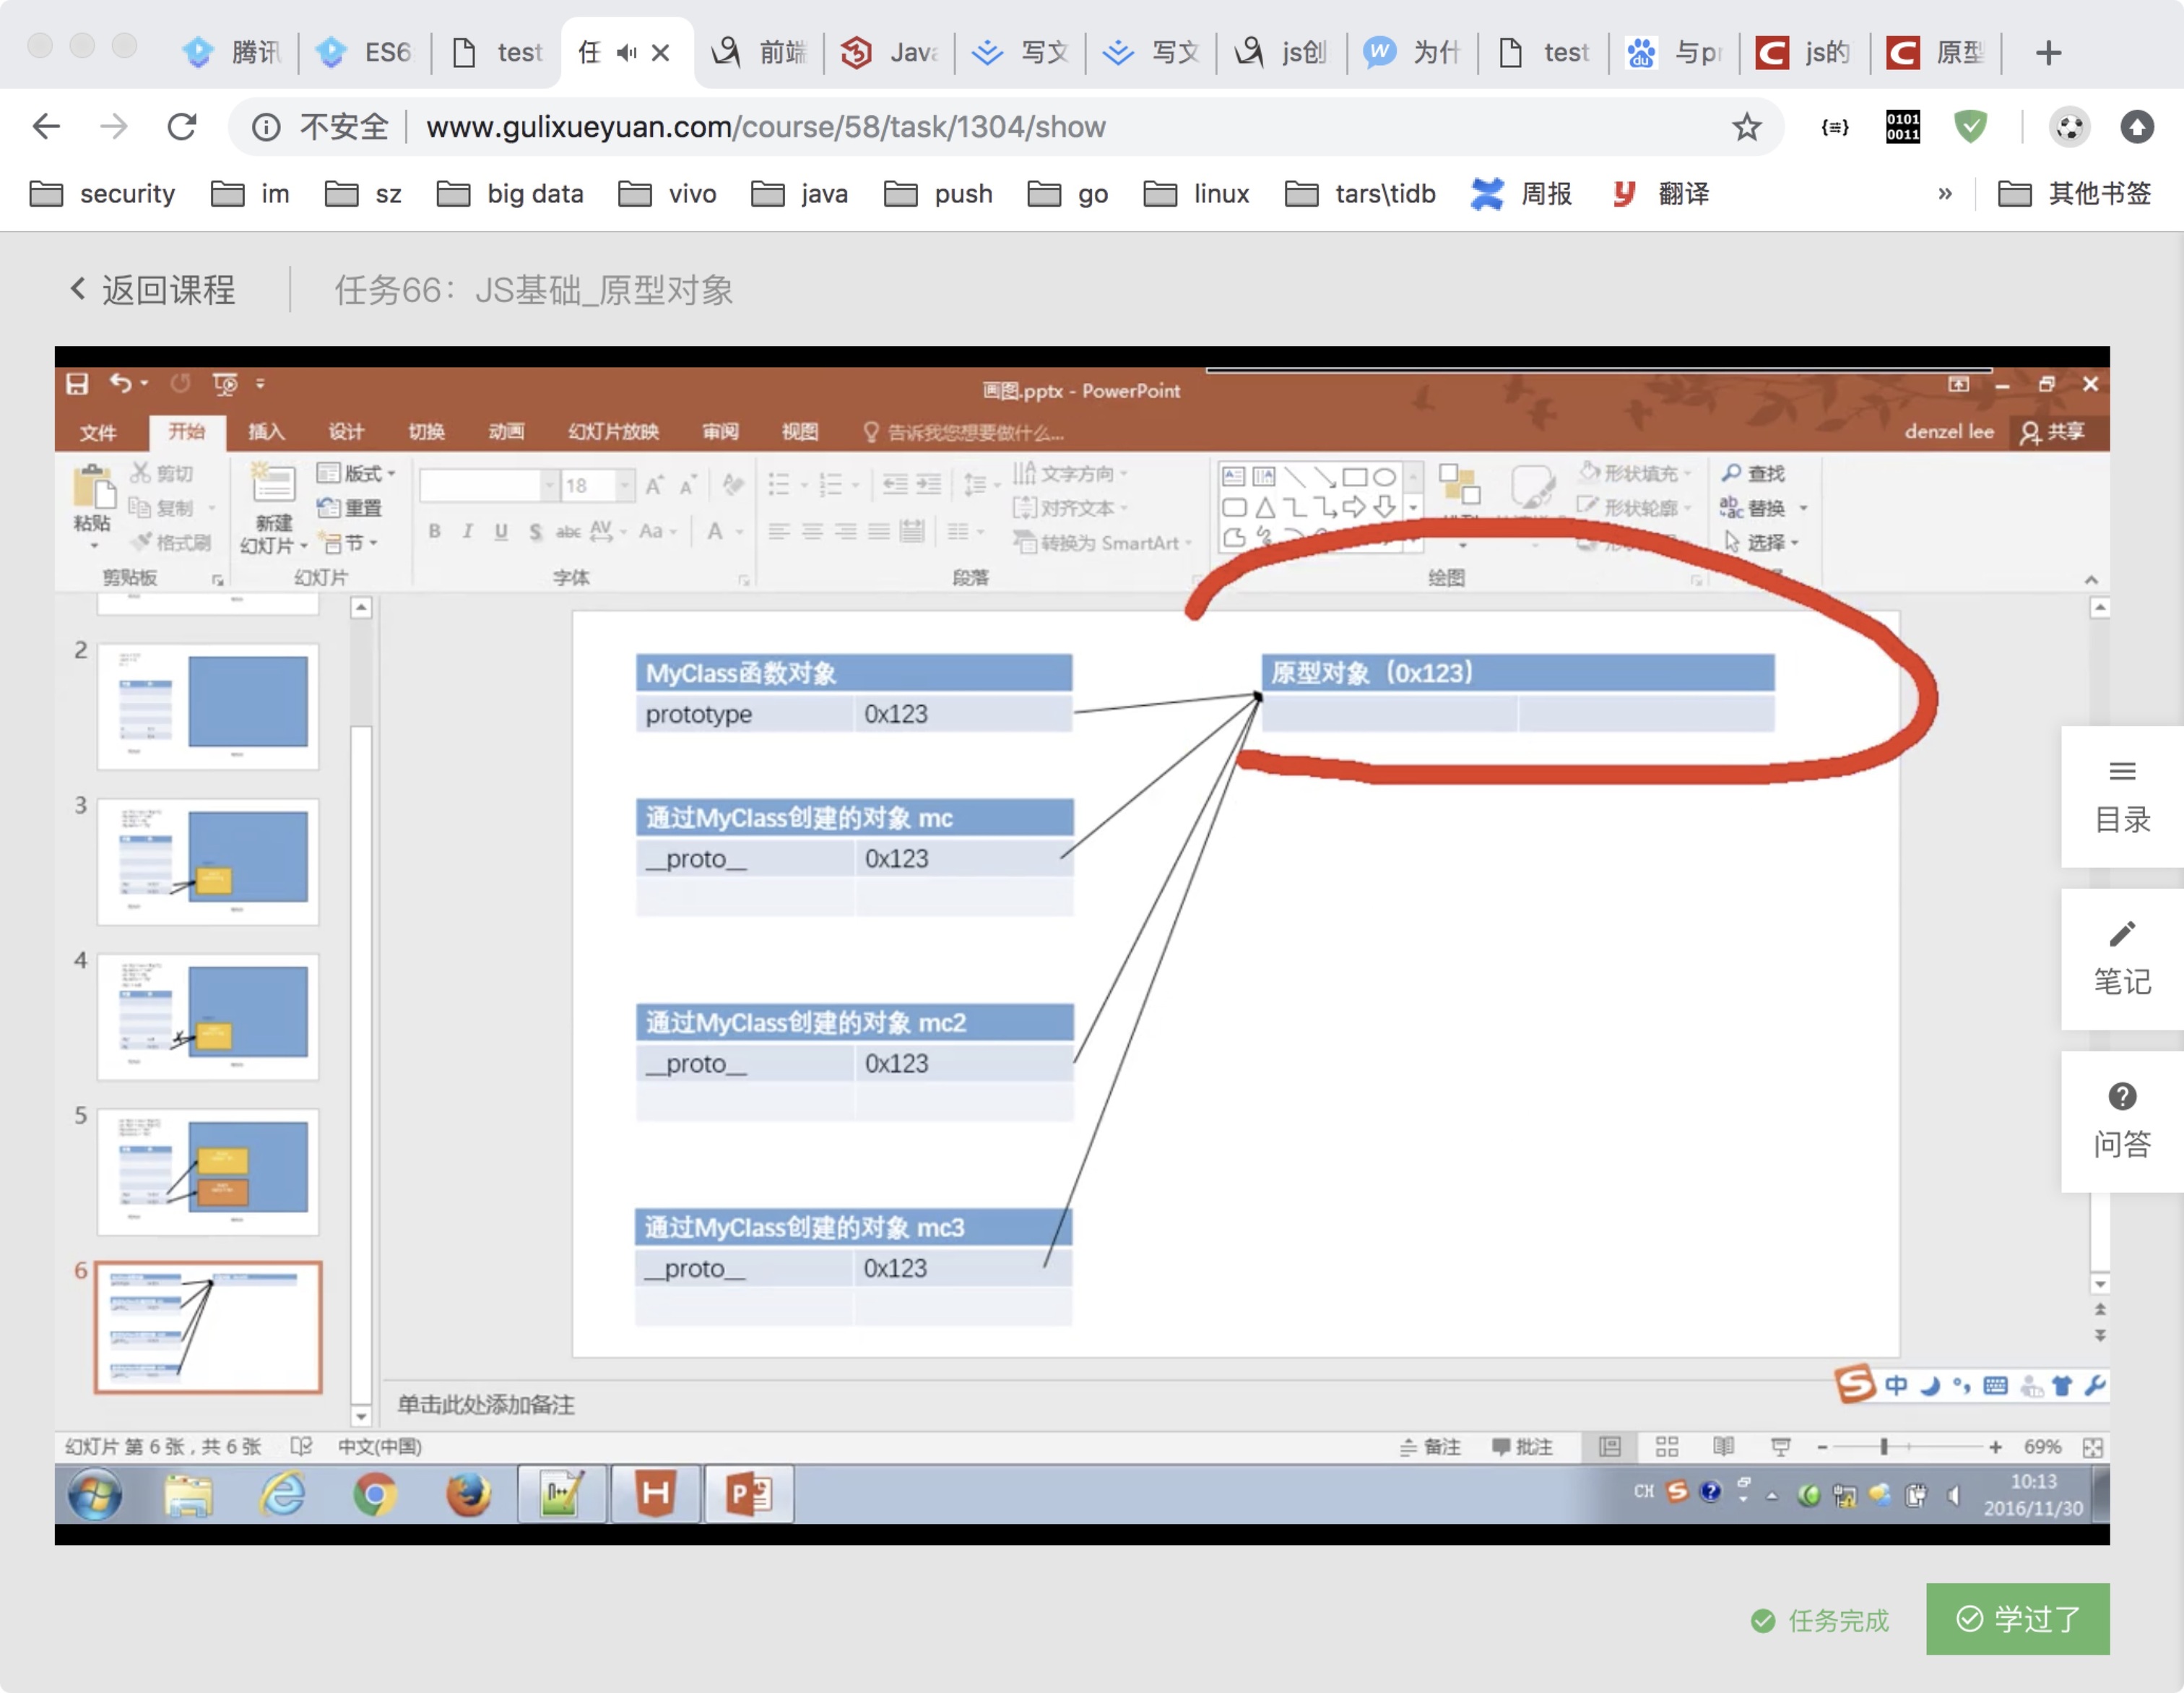Open new browser tab with plus

[2048, 52]
